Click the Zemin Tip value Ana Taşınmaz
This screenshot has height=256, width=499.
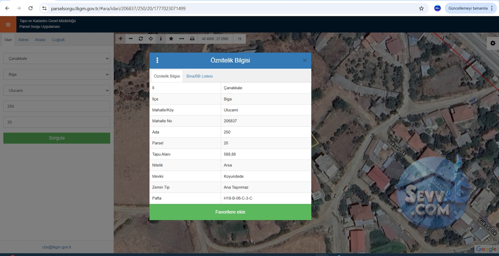236,187
